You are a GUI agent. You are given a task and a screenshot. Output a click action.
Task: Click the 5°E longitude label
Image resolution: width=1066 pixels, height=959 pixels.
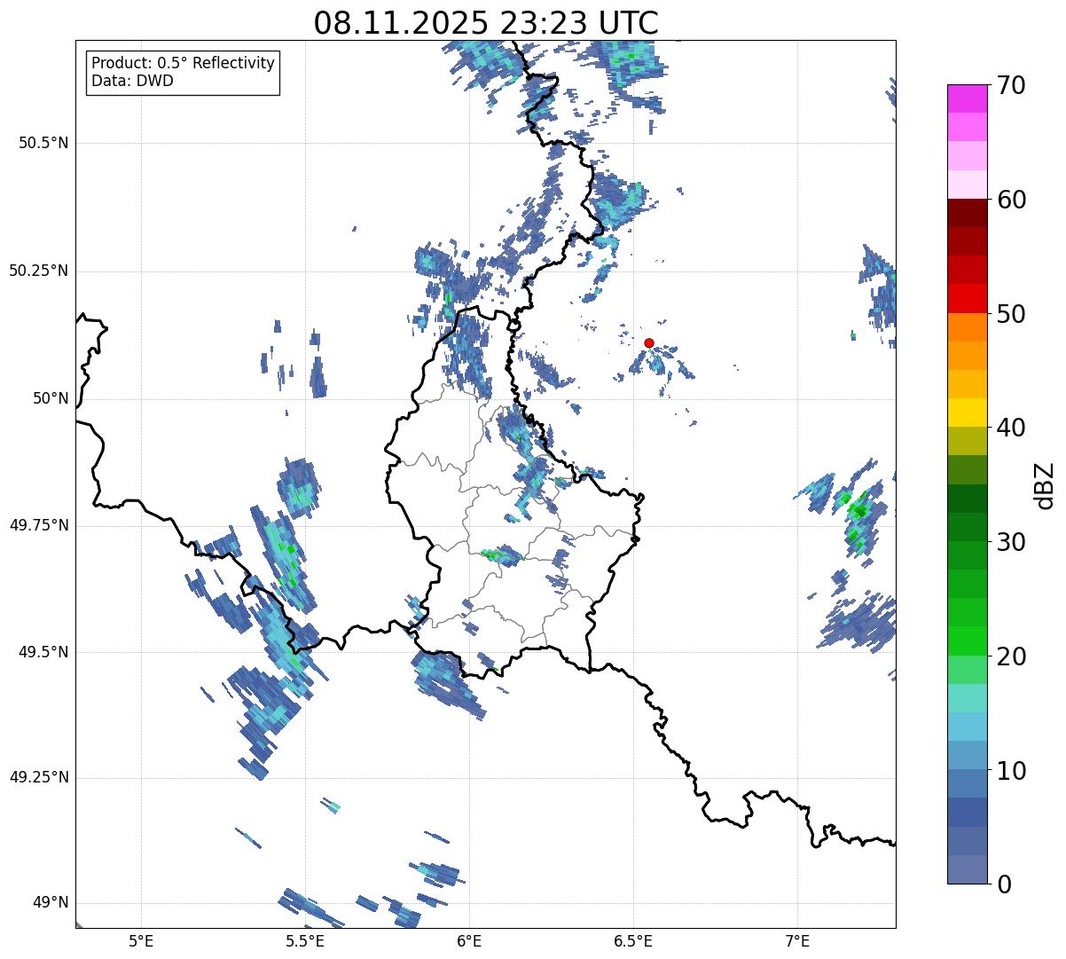pos(141,940)
